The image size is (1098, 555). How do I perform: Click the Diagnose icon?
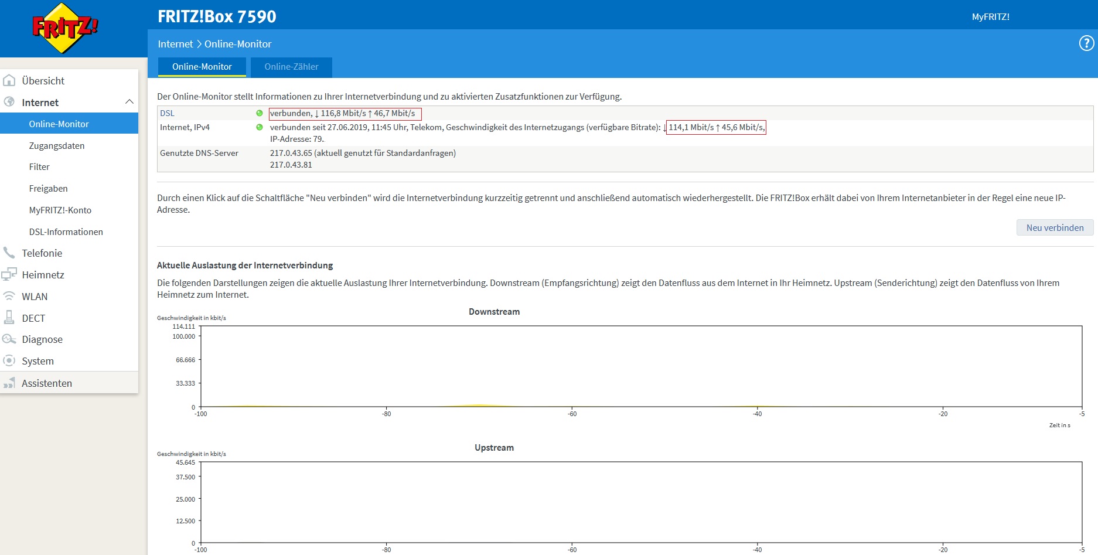tap(9, 339)
